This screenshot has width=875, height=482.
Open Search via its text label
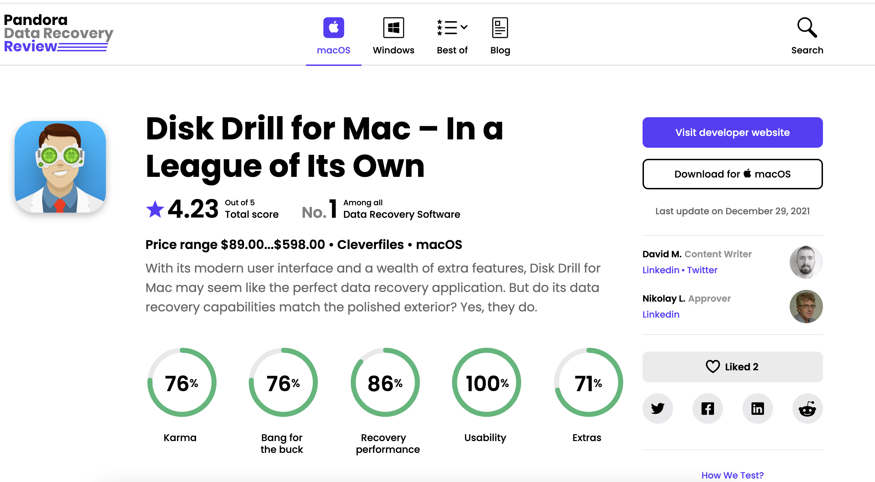(807, 50)
